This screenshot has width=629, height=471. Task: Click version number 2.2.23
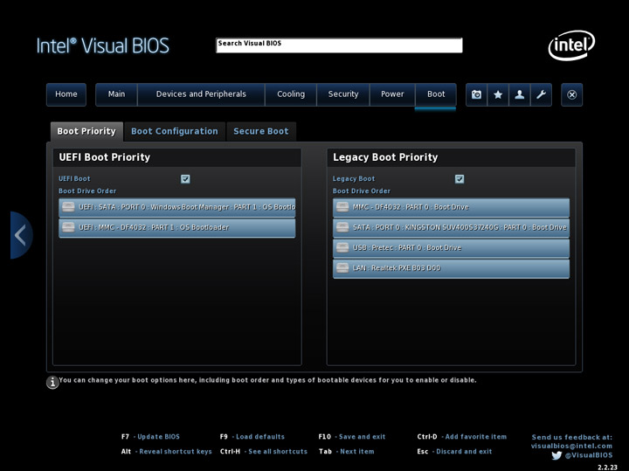[607, 468]
